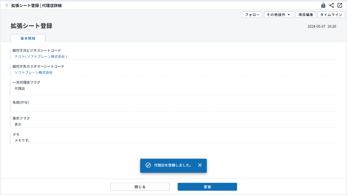Open 項目編集 to edit fields
Image resolution: width=347 pixels, height=195 pixels.
click(x=306, y=15)
